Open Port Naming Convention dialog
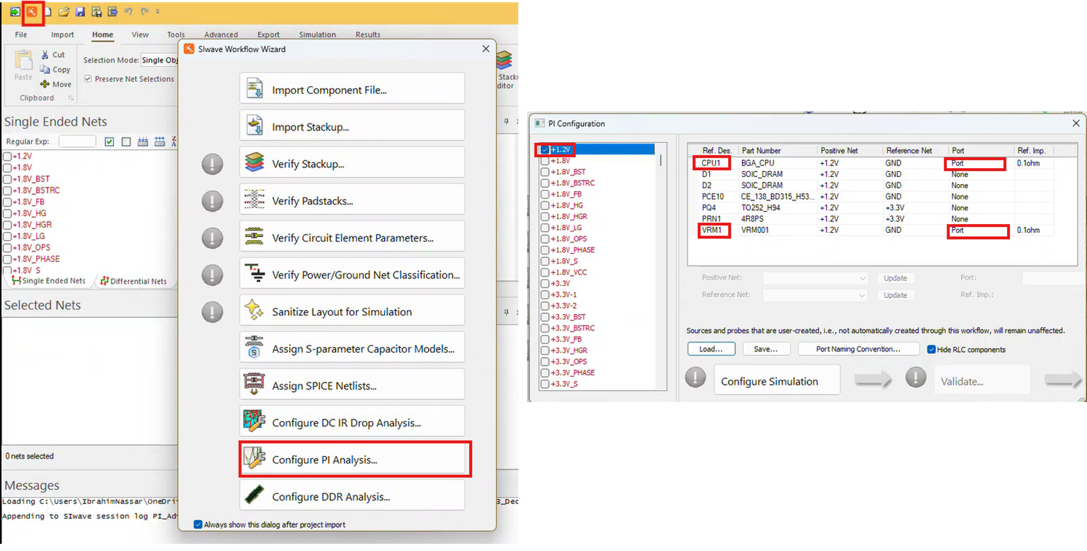The image size is (1087, 551). pyautogui.click(x=859, y=349)
